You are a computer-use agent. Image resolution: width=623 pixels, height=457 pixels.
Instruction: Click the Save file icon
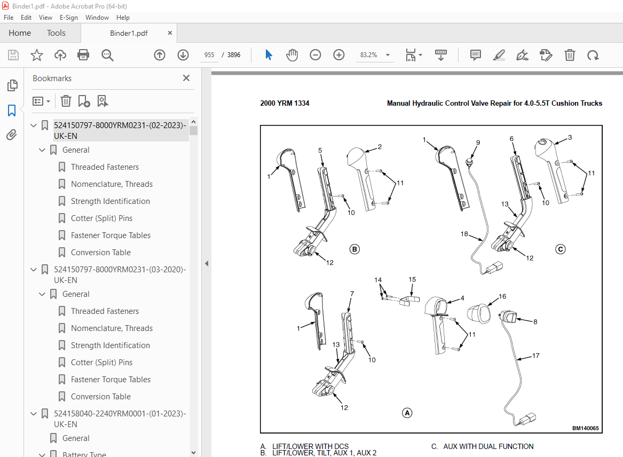[13, 55]
